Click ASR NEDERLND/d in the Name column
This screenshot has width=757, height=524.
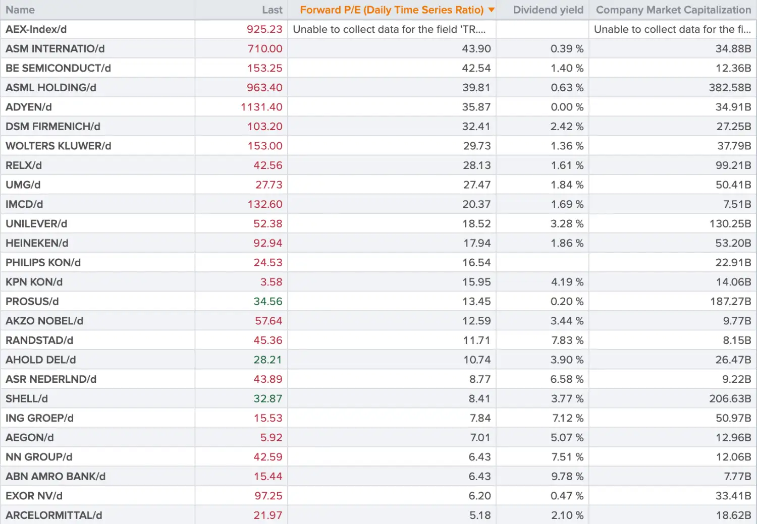click(51, 379)
